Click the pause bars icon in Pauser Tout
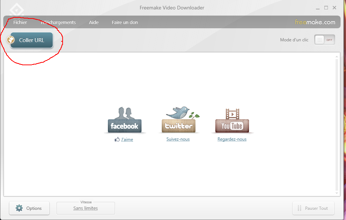 pos(299,208)
